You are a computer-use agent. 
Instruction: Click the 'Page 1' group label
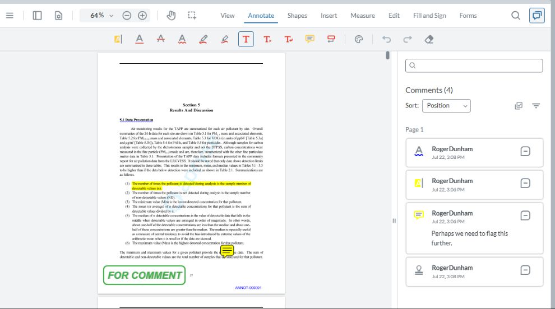click(x=414, y=130)
